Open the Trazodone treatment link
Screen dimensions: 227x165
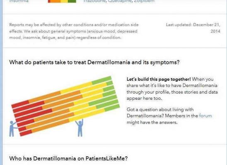click(95, 1)
